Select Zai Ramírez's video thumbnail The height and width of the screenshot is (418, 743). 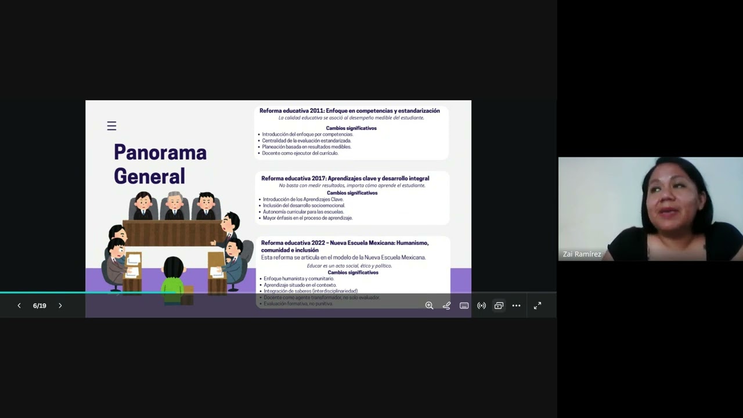coord(650,208)
